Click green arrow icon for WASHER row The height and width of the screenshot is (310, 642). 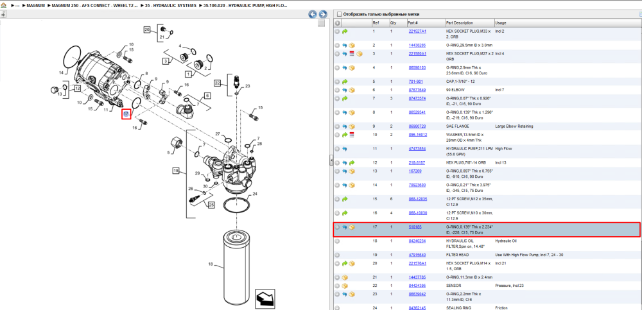click(x=345, y=135)
